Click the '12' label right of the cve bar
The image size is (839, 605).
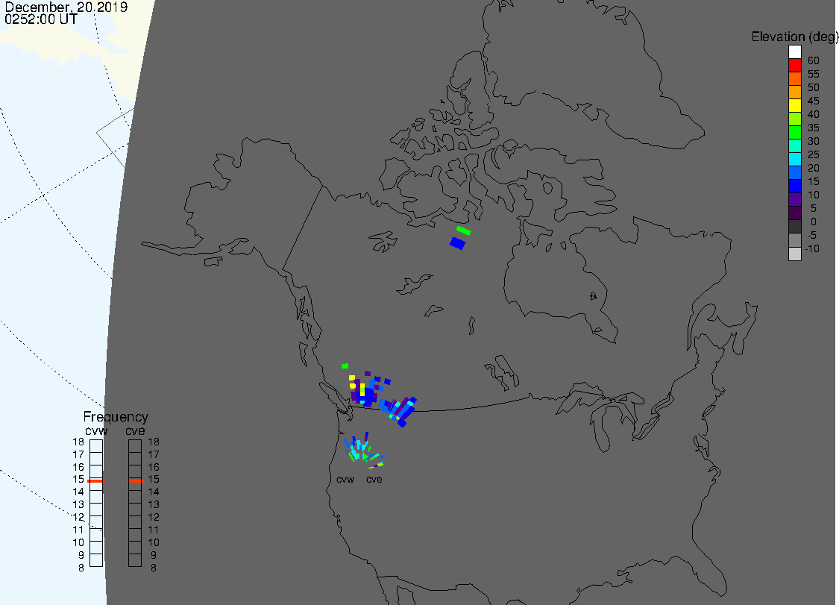pyautogui.click(x=154, y=518)
